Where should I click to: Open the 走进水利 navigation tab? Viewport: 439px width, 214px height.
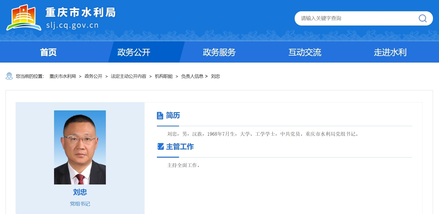click(x=390, y=52)
